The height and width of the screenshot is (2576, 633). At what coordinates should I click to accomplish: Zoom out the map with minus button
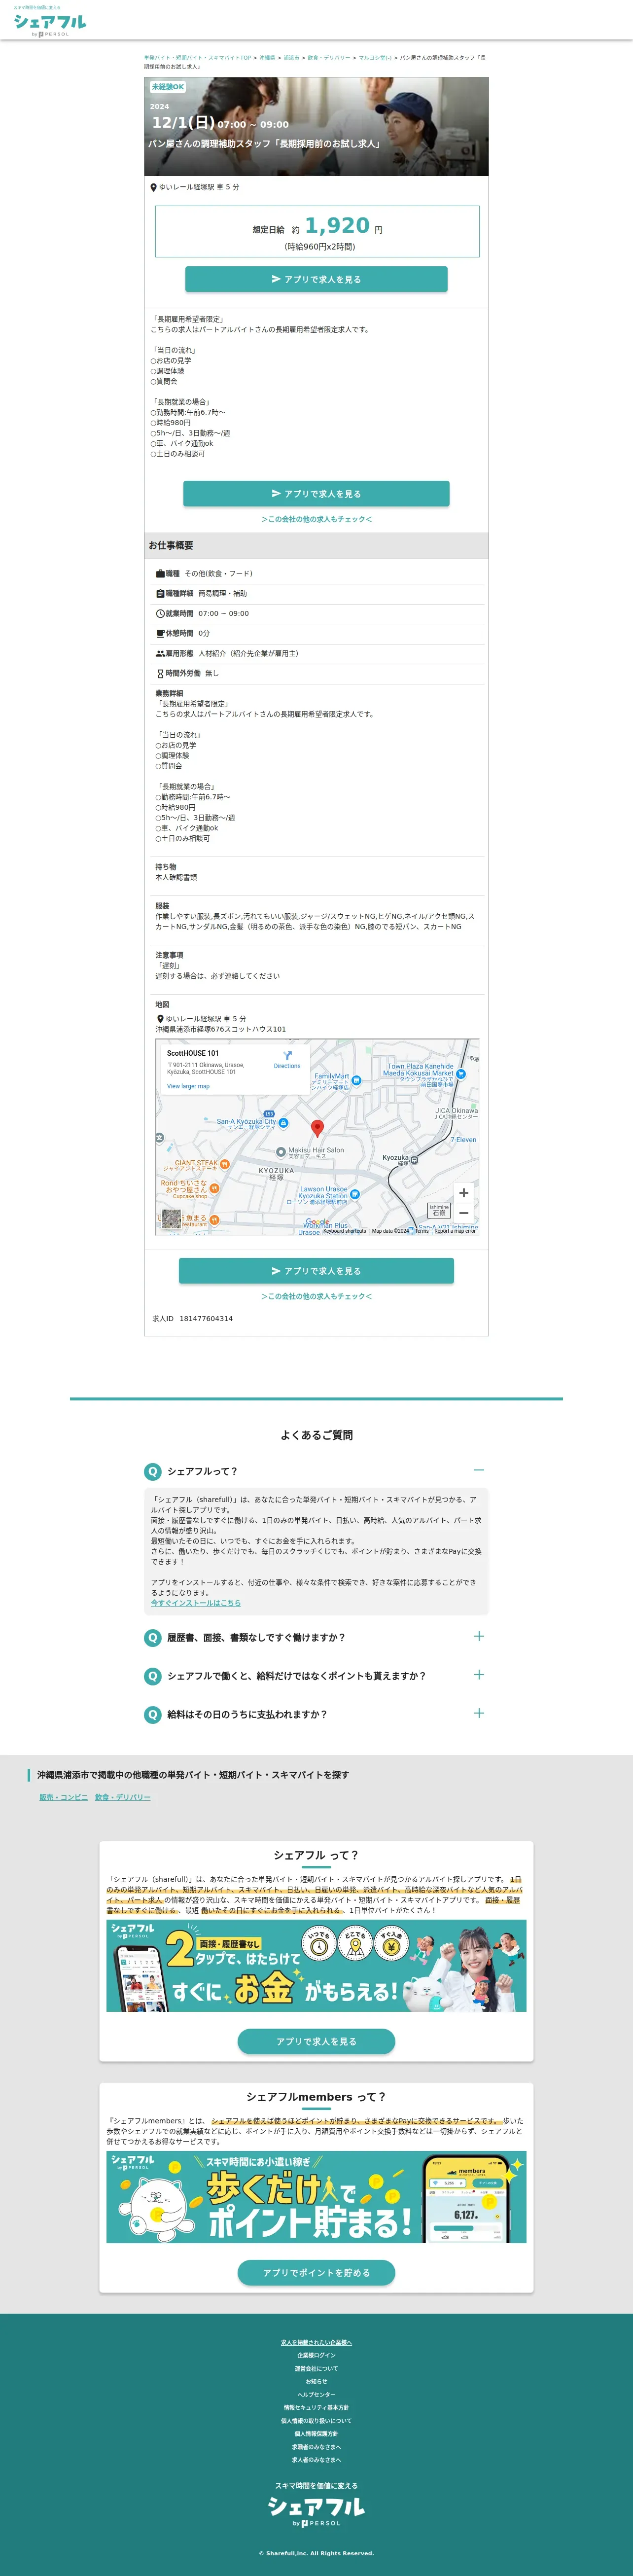[463, 1212]
